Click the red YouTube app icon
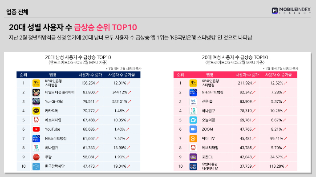The width and height of the screenshot is (316, 177). (x=36, y=129)
